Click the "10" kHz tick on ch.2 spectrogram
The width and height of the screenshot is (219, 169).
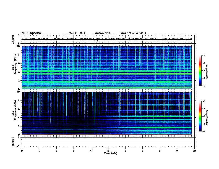coord(19,92)
